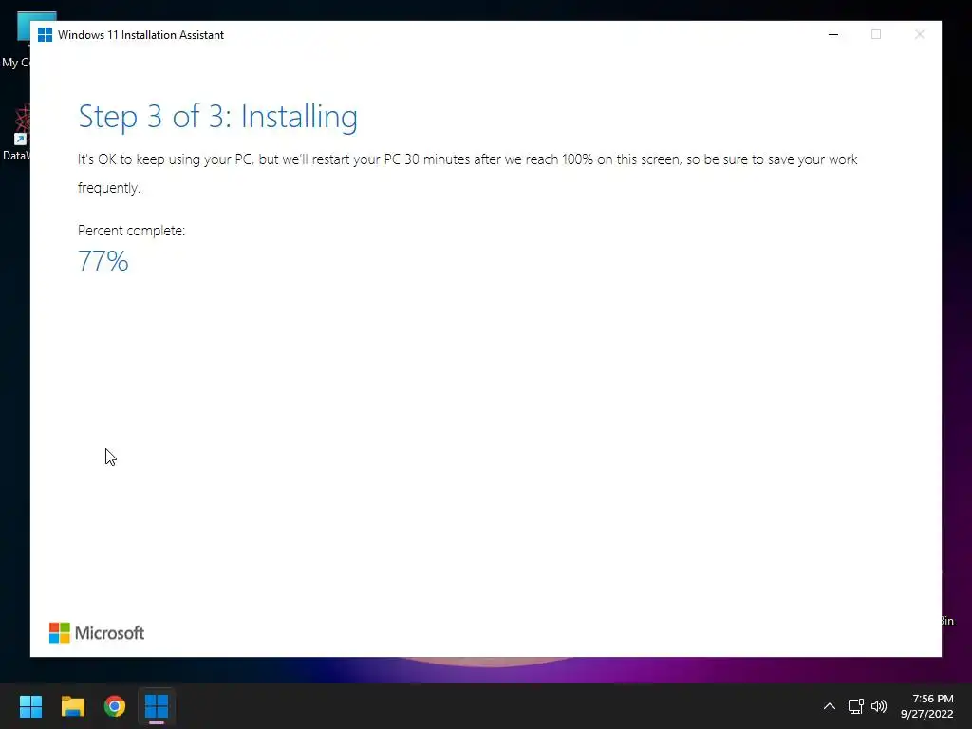Select the 77% percent complete value
This screenshot has width=972, height=729.
tap(103, 260)
